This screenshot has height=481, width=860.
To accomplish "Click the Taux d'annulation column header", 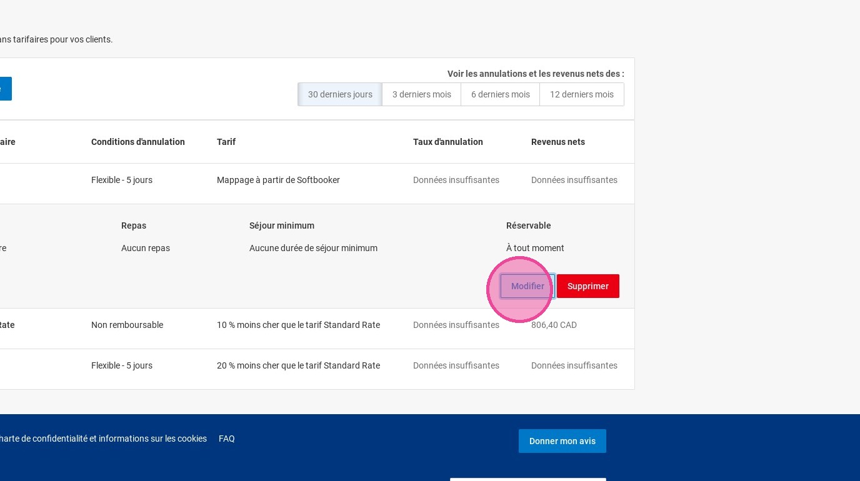I will click(x=448, y=142).
